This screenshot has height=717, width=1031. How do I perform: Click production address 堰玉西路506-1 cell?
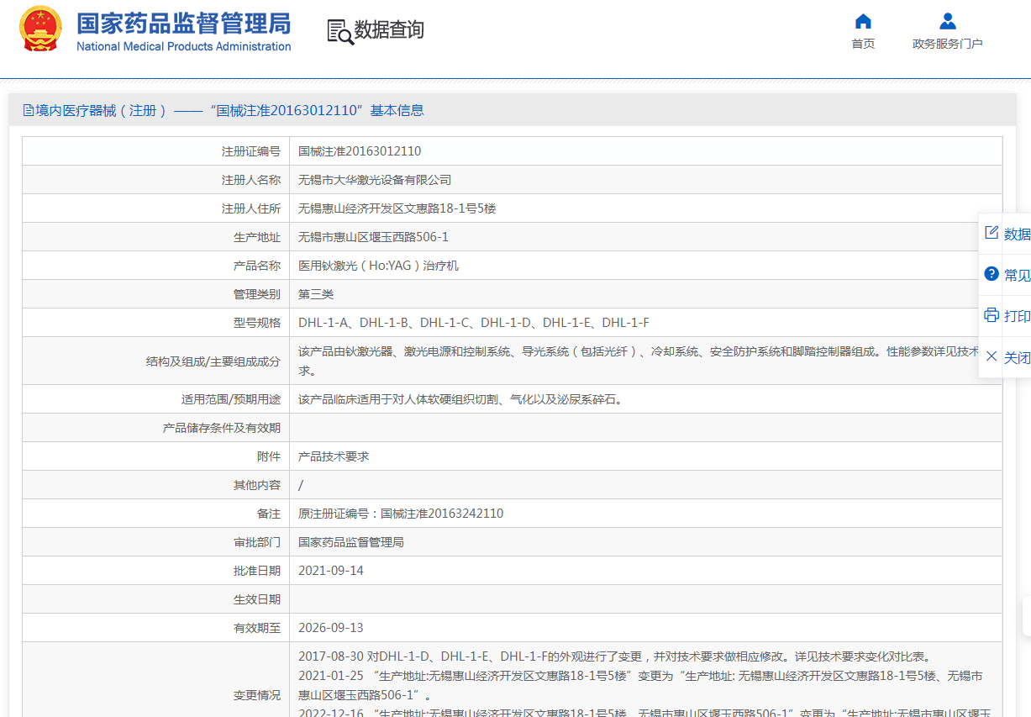coord(373,237)
